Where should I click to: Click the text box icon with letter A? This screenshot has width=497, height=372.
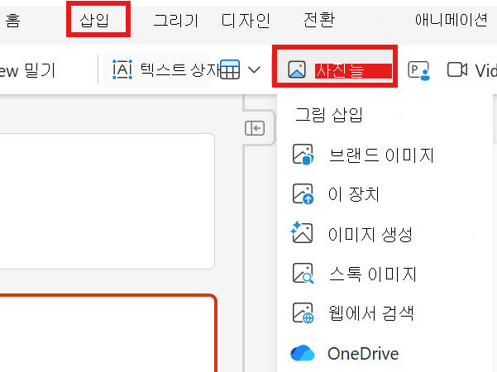[x=122, y=69]
